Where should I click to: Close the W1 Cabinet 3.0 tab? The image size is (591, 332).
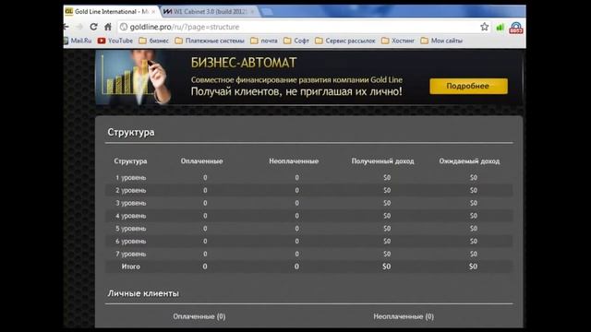[252, 12]
